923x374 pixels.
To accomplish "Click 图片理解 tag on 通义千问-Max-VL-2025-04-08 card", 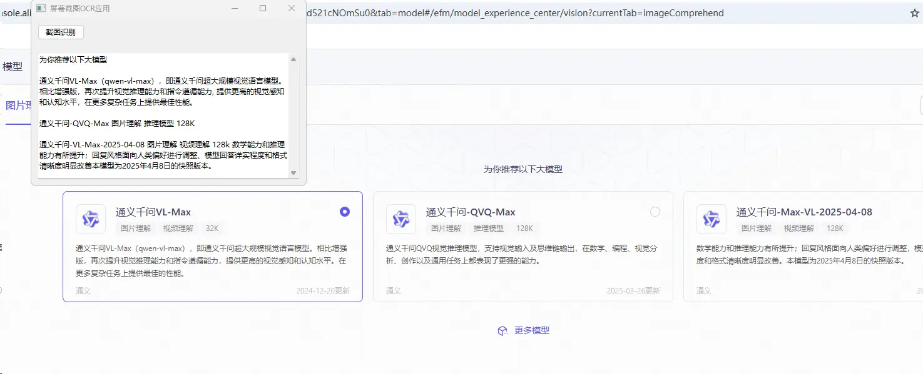I will click(x=757, y=229).
